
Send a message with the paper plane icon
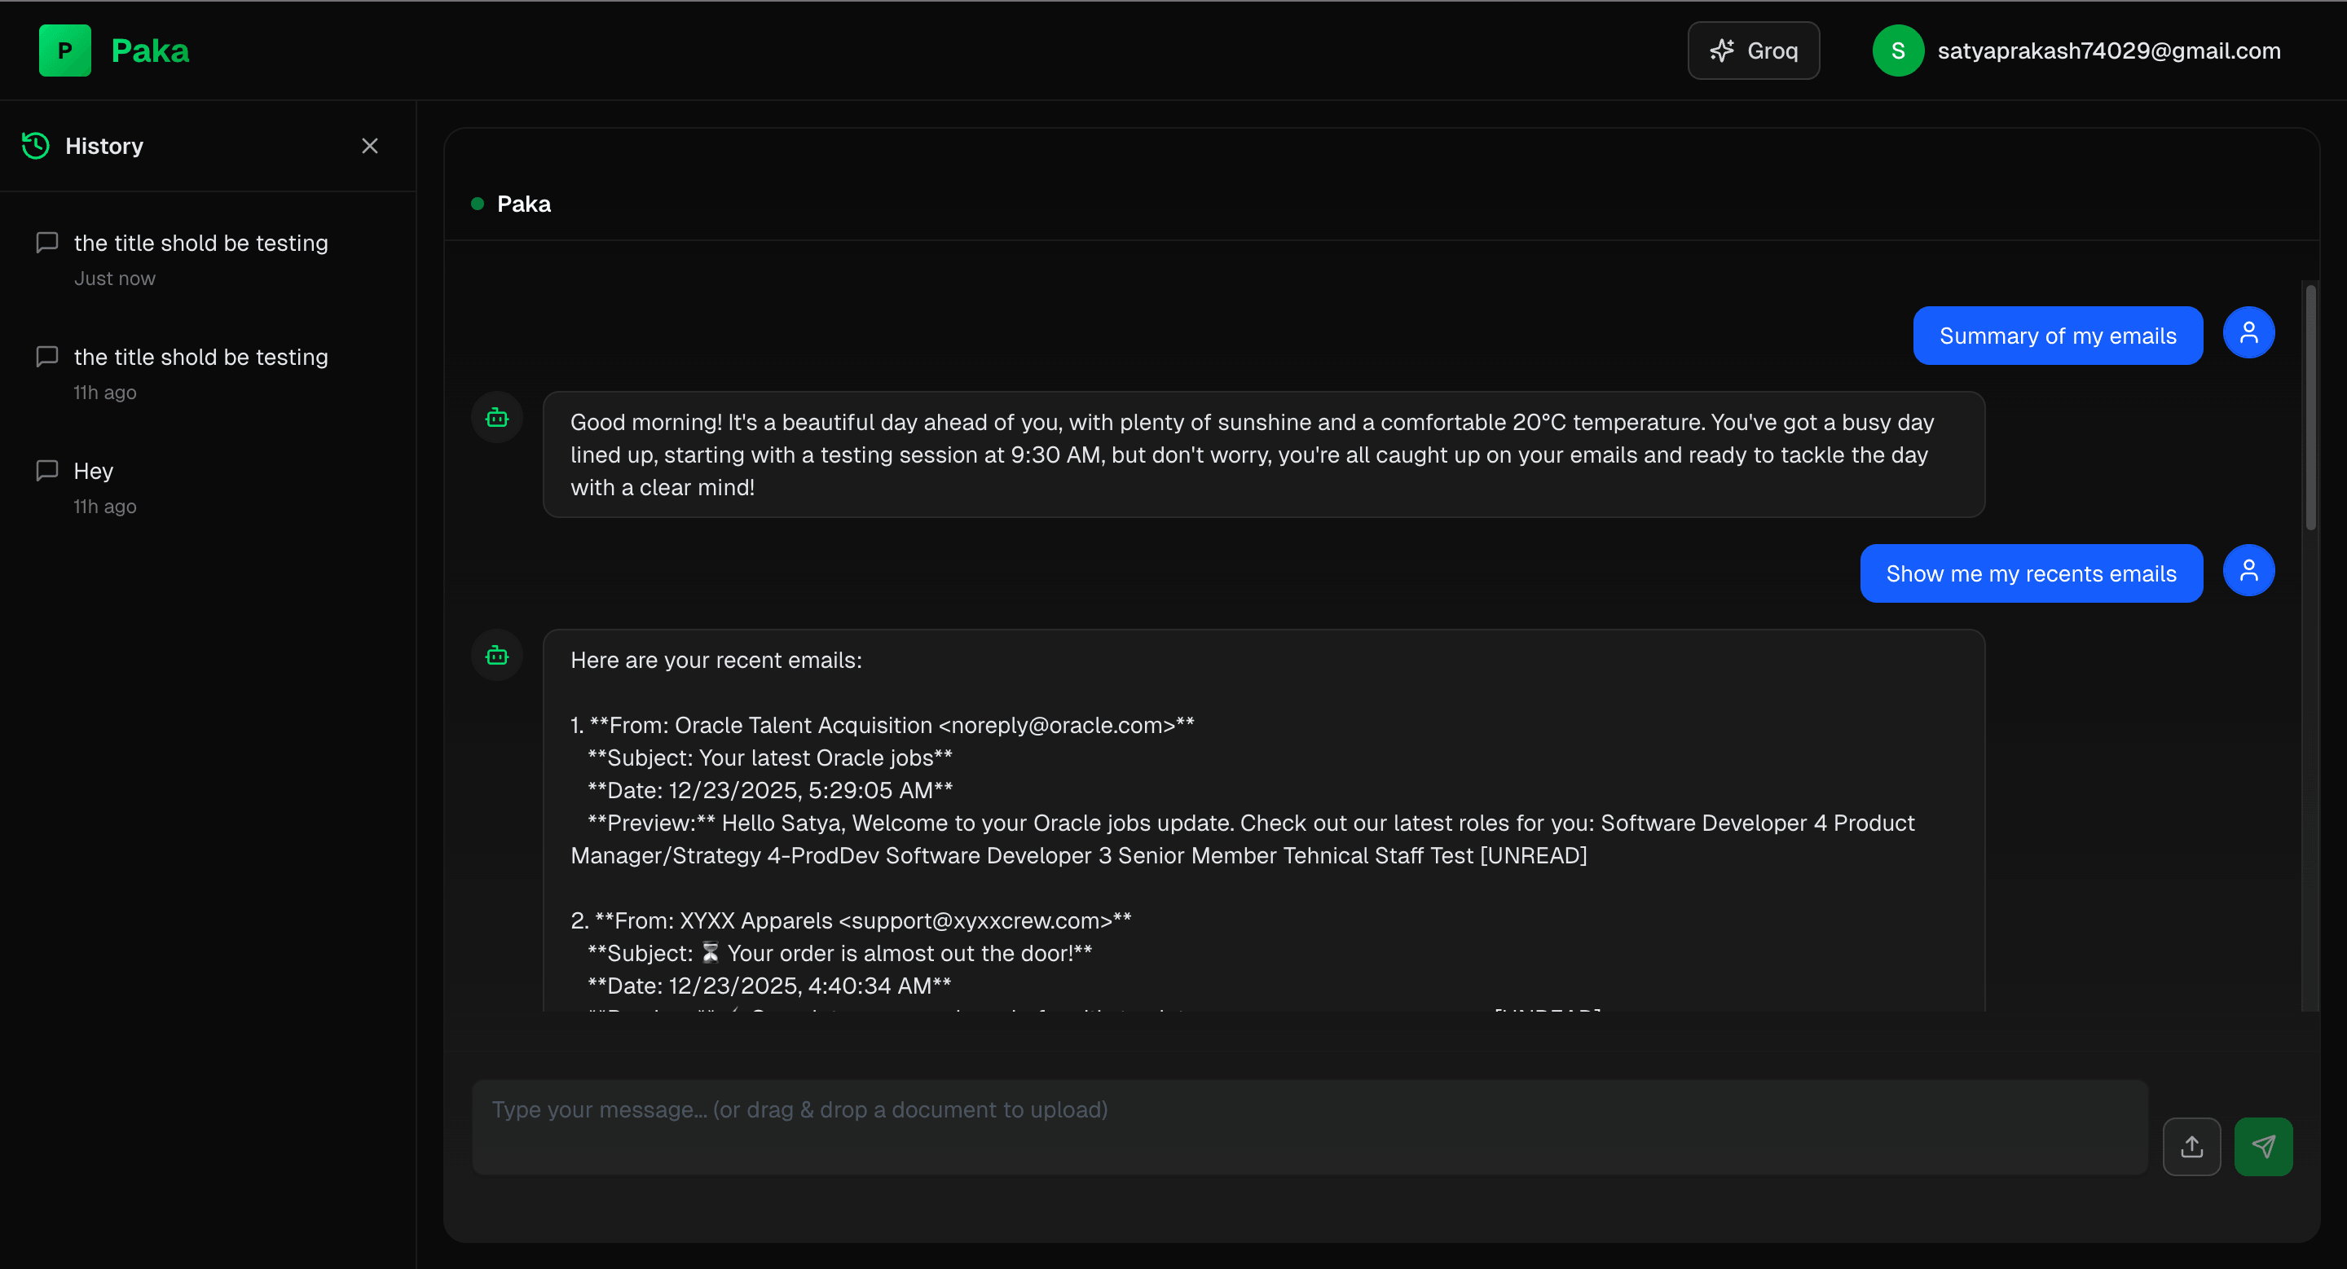[x=2264, y=1146]
